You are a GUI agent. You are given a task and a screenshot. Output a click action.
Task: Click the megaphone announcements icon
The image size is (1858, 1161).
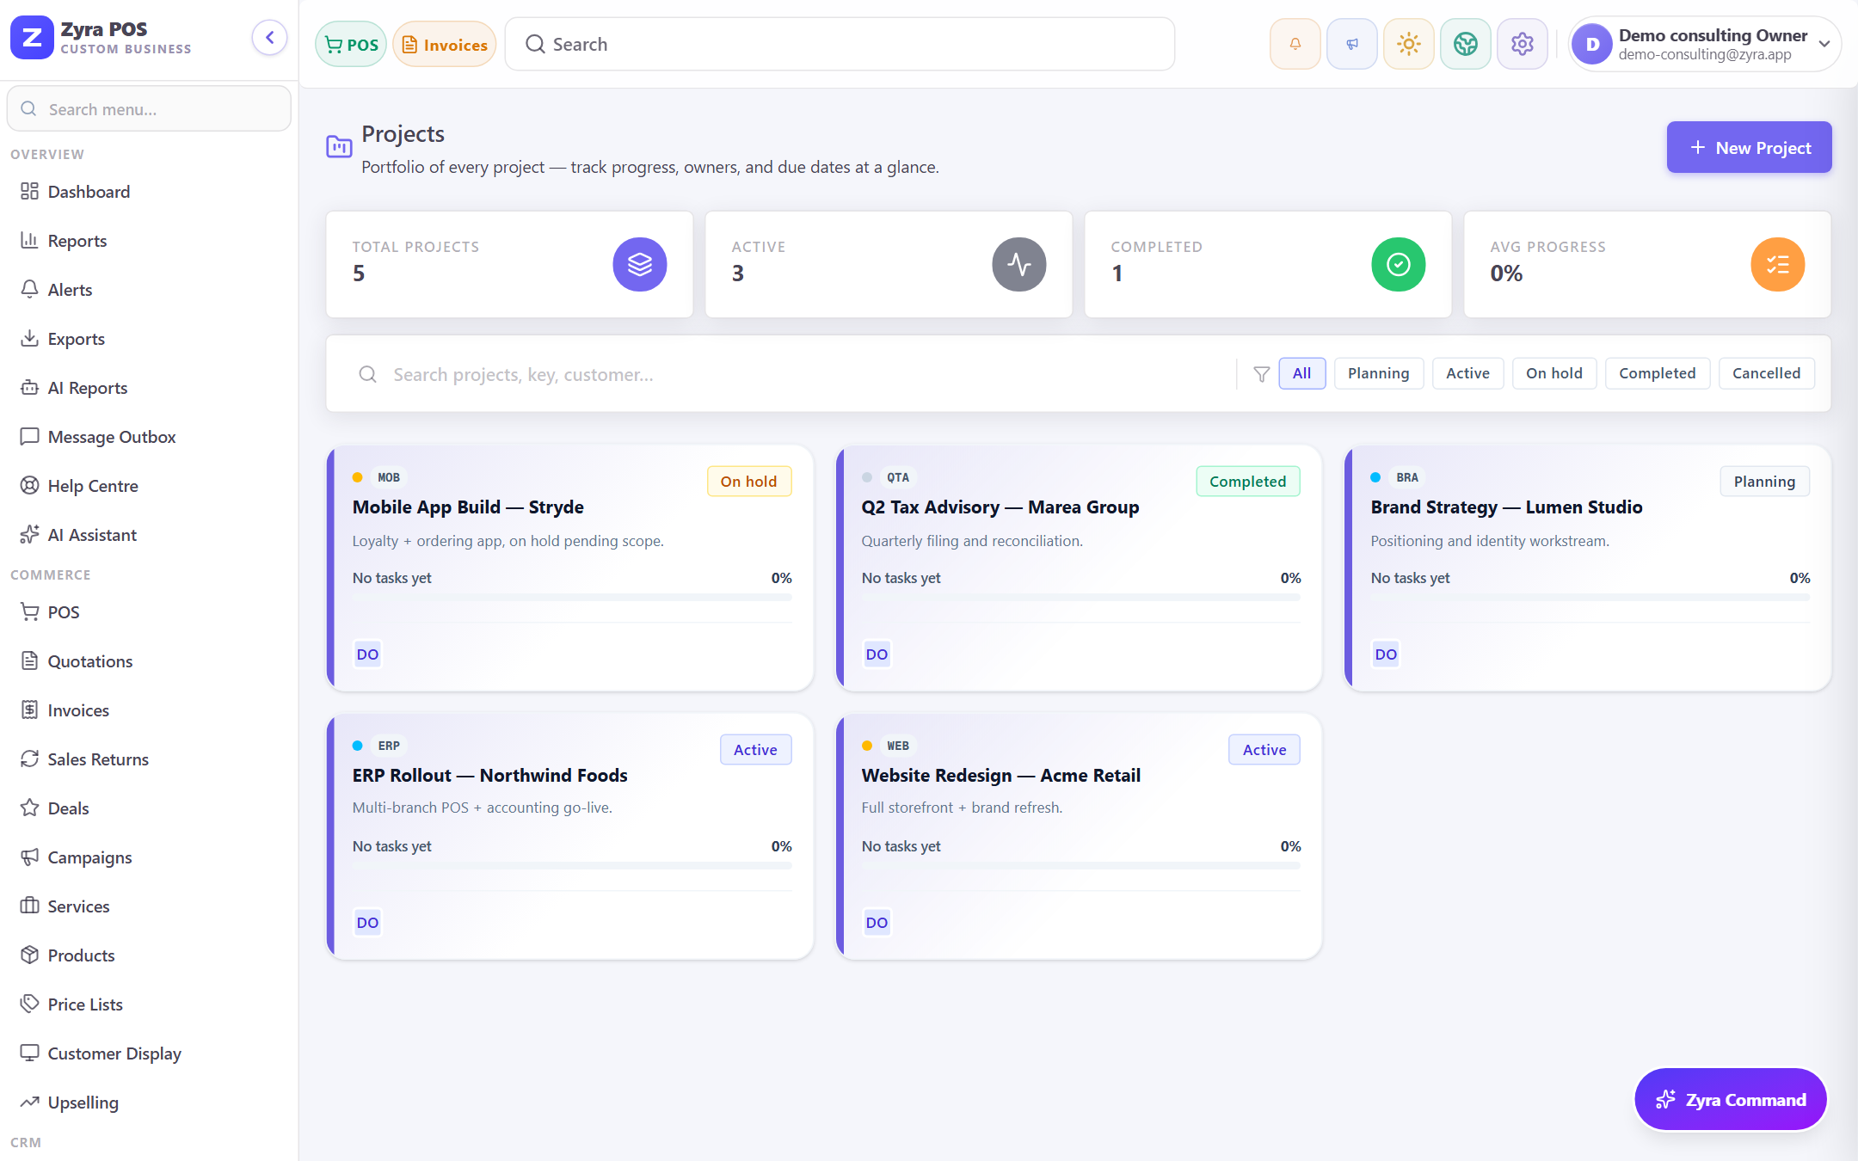1351,44
